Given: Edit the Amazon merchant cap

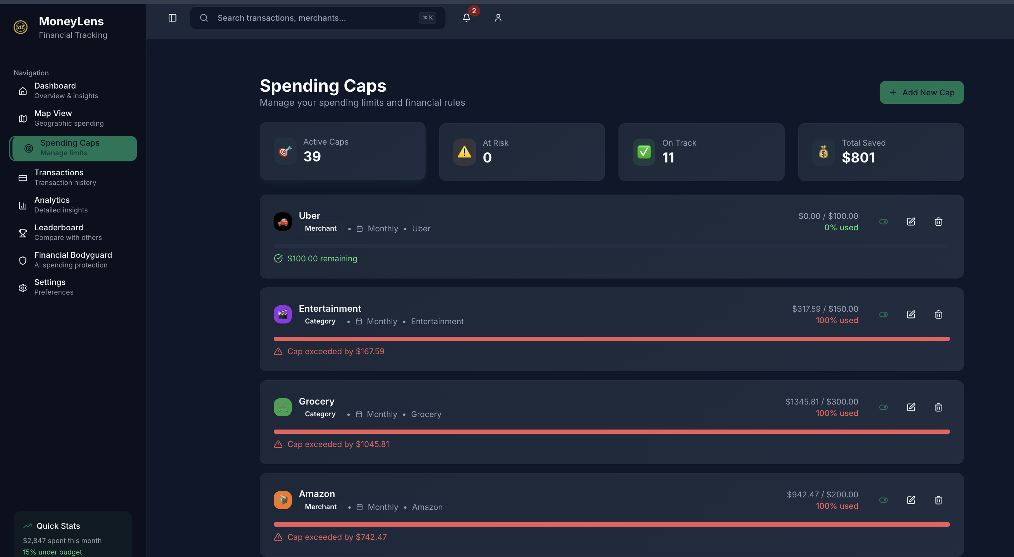Looking at the screenshot, I should [911, 500].
